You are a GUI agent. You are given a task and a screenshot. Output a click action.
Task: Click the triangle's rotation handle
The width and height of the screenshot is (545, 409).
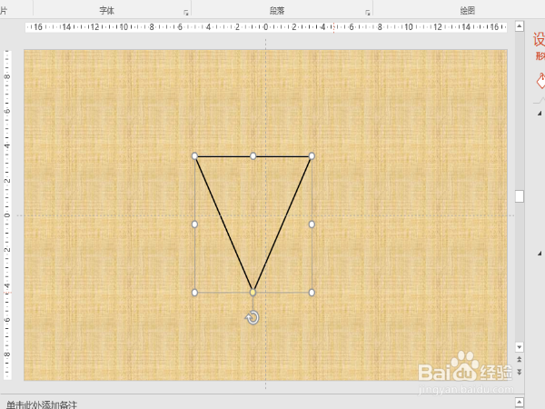point(253,317)
